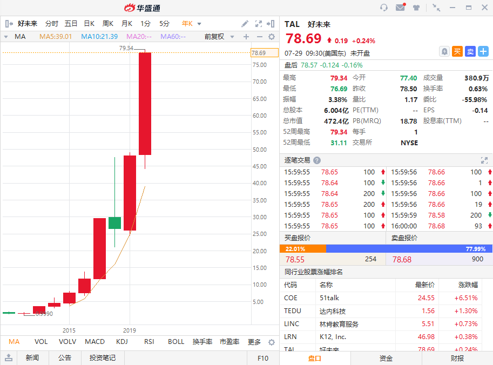Image resolution: width=493 pixels, height=365 pixels.
Task: Switch to 盘口 tab
Action: pyautogui.click(x=315, y=359)
